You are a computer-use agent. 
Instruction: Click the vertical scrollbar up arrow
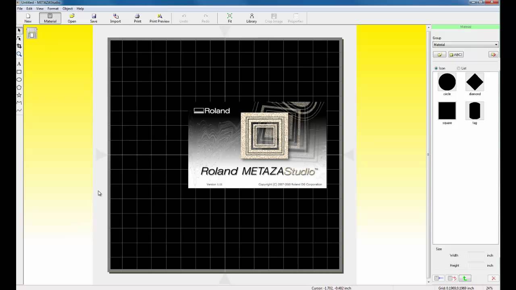428,27
